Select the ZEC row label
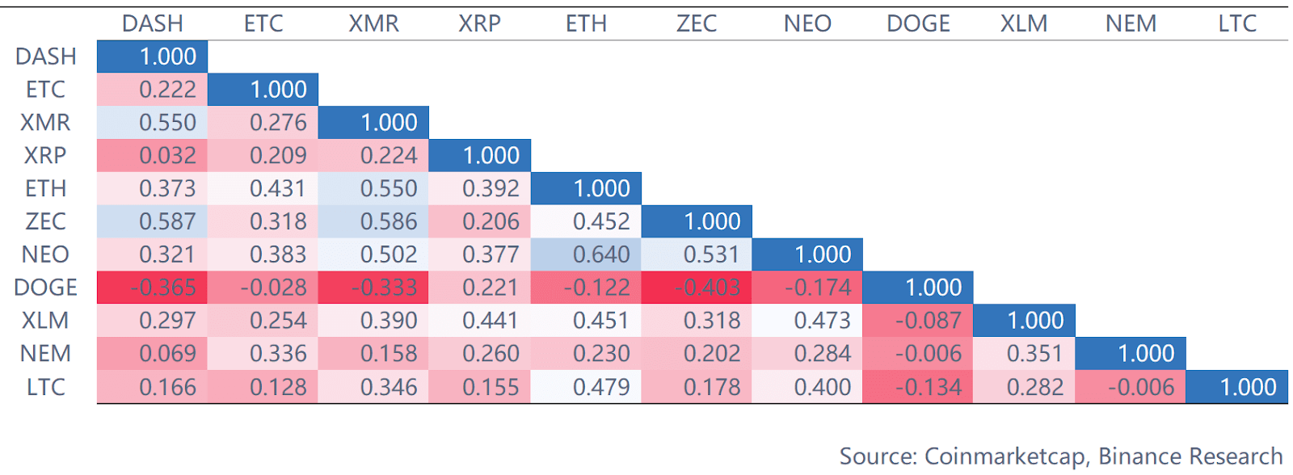Viewport: 1293px width, 475px height. click(x=45, y=221)
